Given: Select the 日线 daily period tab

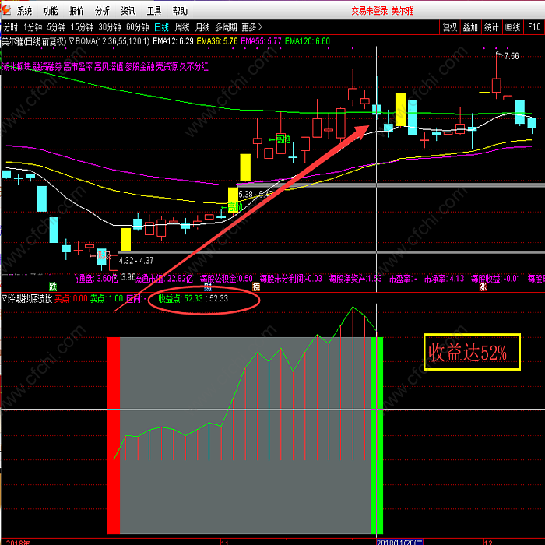Looking at the screenshot, I should pyautogui.click(x=162, y=27).
